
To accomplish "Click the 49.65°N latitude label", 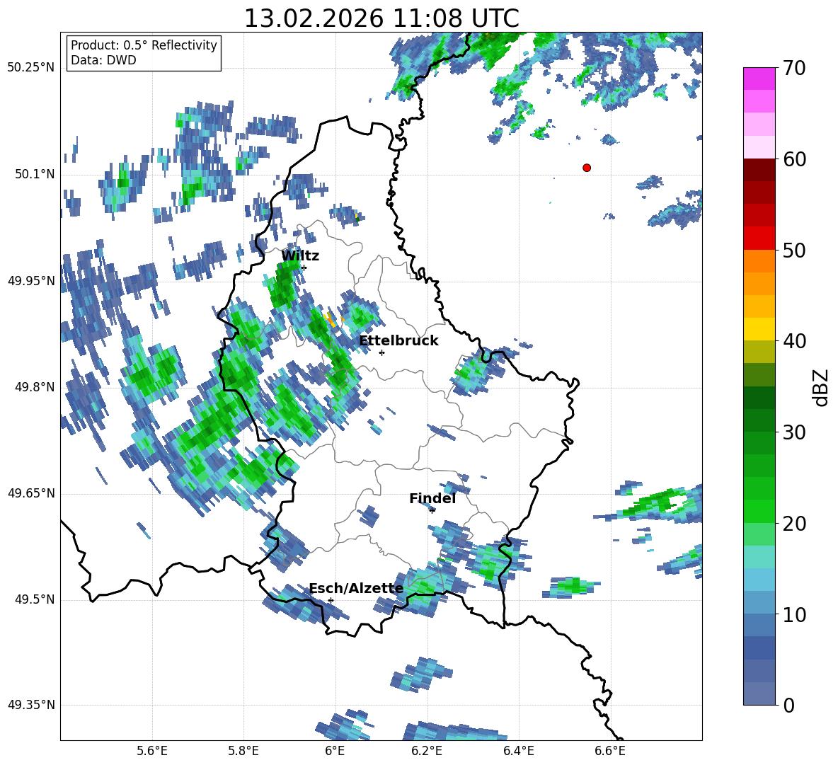I will 31,493.
